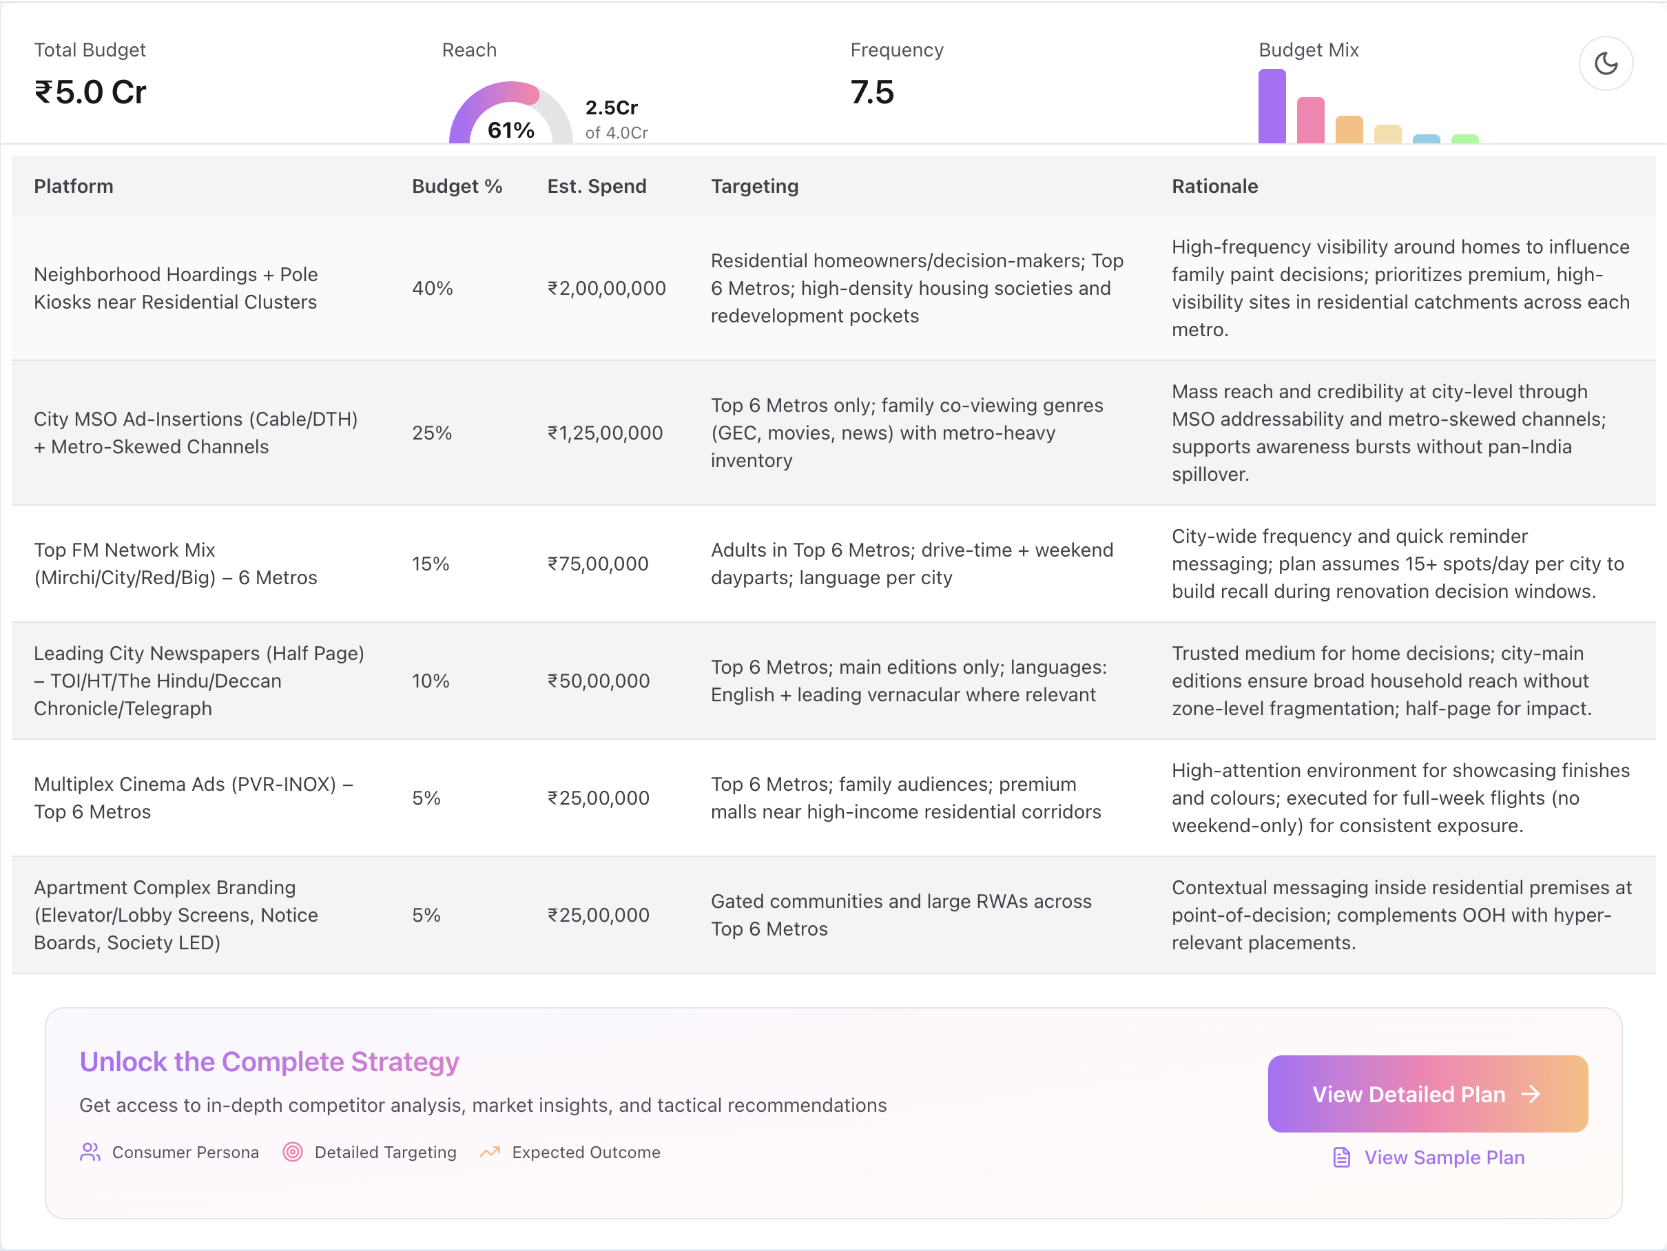The height and width of the screenshot is (1251, 1667).
Task: Click the arrow icon on View Detailed Plan
Action: click(x=1531, y=1094)
